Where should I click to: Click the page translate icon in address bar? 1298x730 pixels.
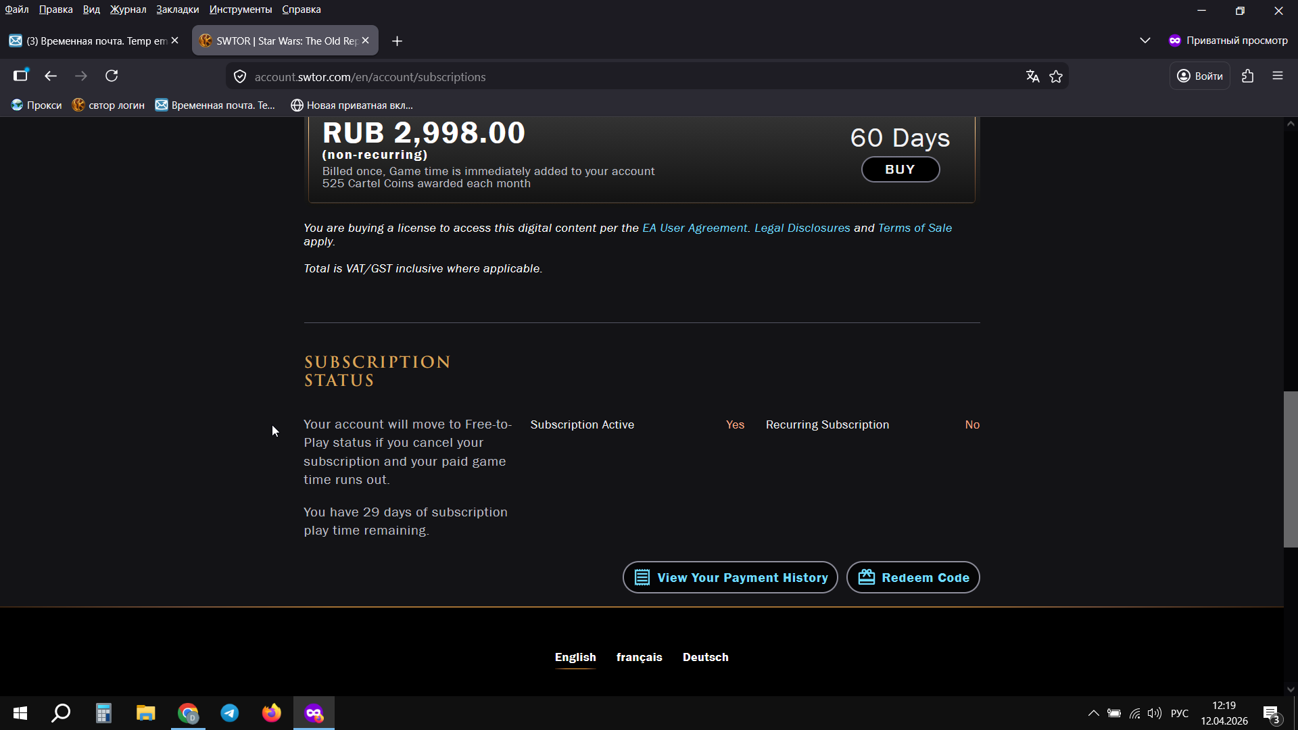click(x=1032, y=76)
